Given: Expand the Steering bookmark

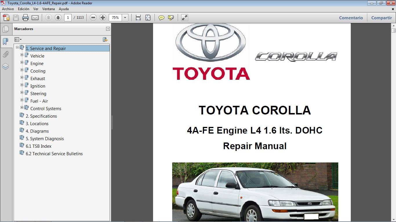Looking at the screenshot, I should coord(22,92).
